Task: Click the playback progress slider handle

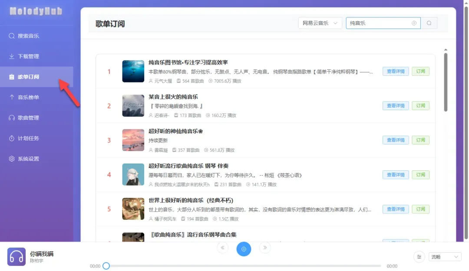Action: (106, 266)
